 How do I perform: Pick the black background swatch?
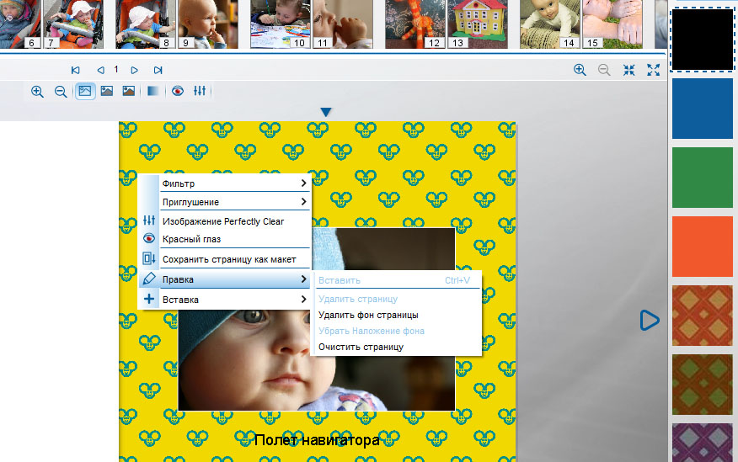coord(703,39)
